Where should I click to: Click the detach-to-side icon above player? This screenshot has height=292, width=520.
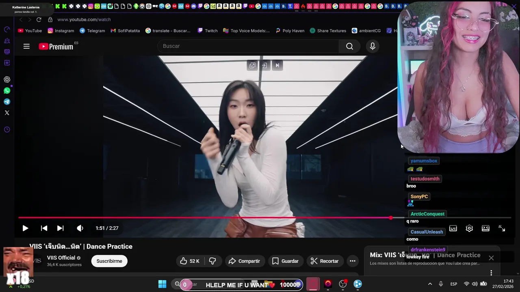click(264, 65)
